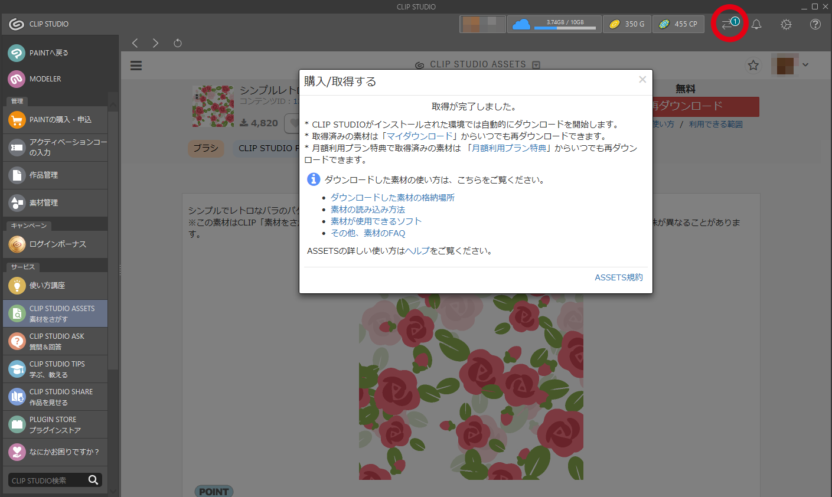Click the cloud storage usage icon

[x=521, y=24]
